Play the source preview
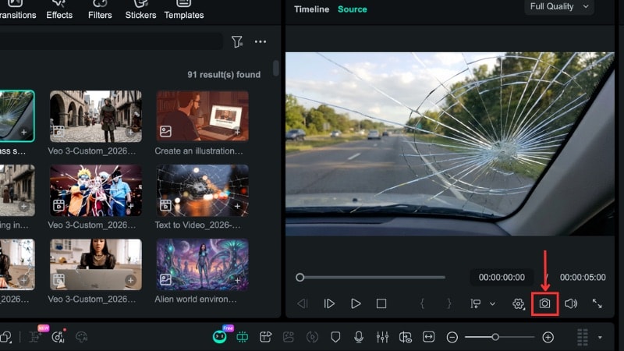This screenshot has height=351, width=624. click(356, 303)
